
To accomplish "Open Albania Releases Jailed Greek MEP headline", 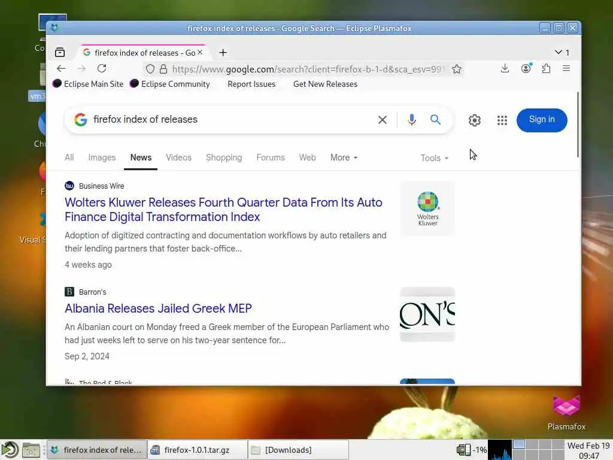I will click(x=158, y=308).
